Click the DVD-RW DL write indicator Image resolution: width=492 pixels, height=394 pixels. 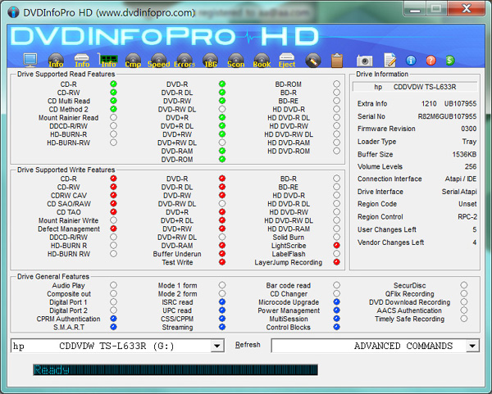click(222, 203)
